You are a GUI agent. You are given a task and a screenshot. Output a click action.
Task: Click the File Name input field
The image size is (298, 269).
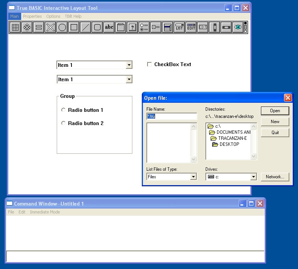(x=172, y=116)
